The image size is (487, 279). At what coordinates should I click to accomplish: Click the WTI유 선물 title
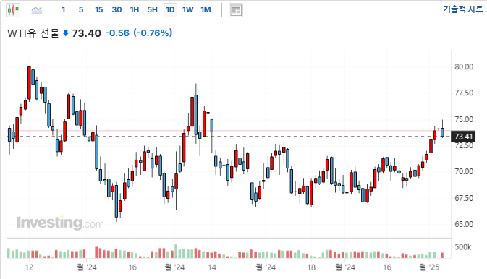point(33,33)
